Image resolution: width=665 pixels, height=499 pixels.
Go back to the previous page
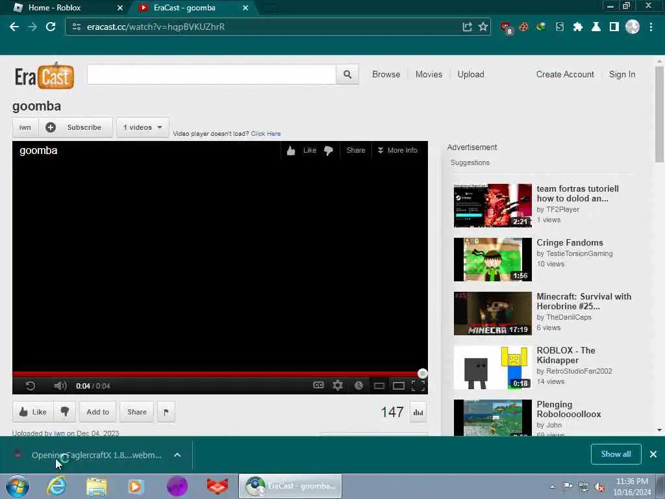pos(14,27)
